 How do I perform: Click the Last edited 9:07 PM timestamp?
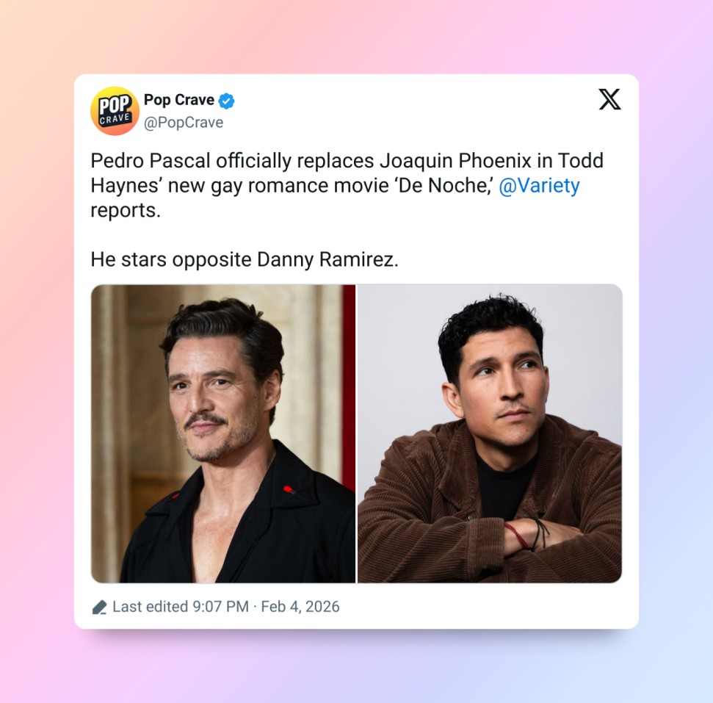point(181,607)
